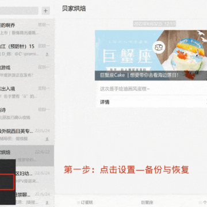Open the 订蛋糕 bottom menu
207x207 pixels.
pos(85,202)
